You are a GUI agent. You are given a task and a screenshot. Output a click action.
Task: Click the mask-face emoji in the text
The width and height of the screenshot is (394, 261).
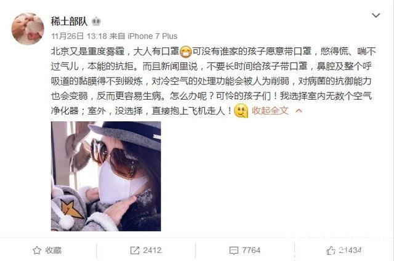pyautogui.click(x=186, y=52)
